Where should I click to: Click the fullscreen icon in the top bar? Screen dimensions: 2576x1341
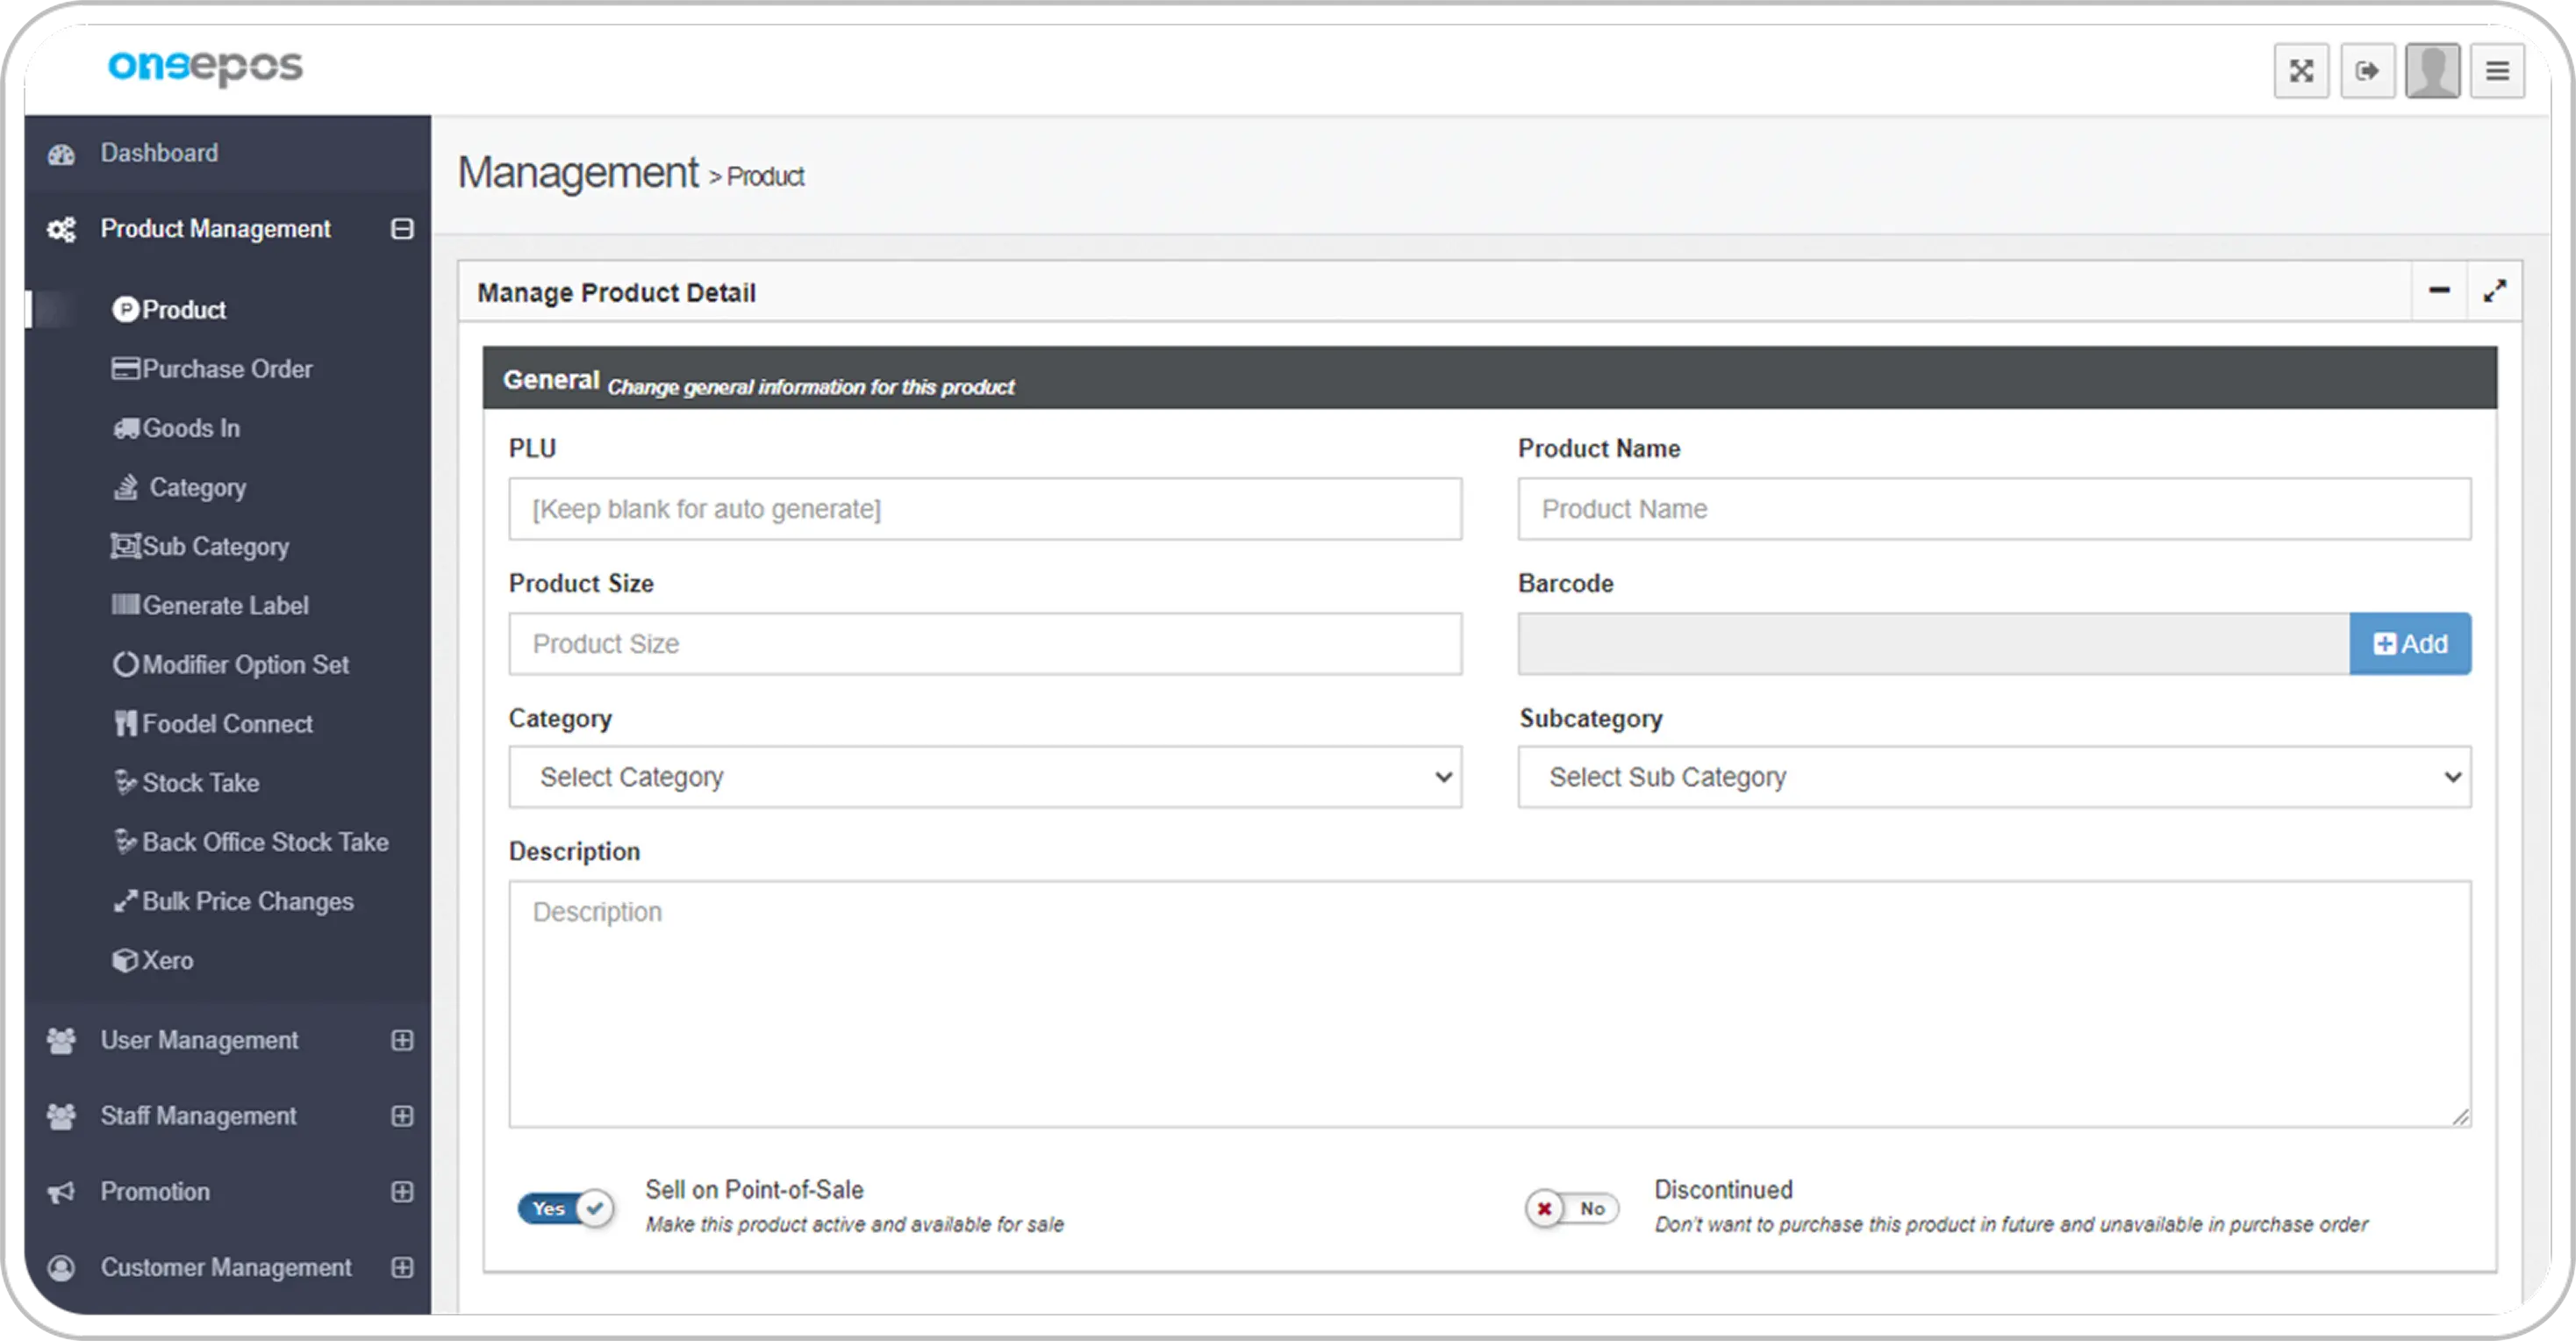[2301, 71]
